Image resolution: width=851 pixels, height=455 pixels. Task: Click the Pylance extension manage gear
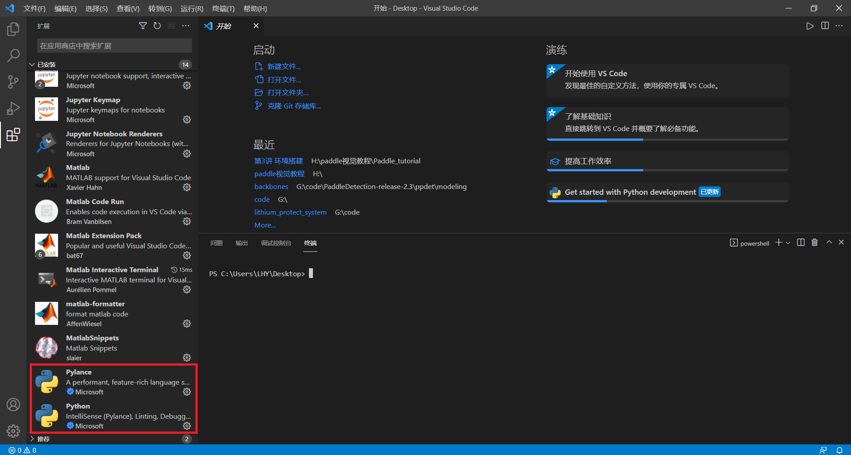click(x=187, y=392)
